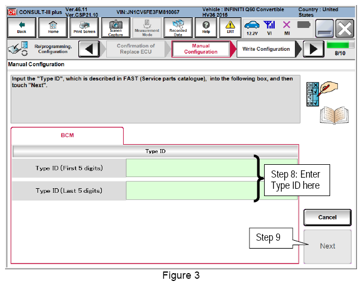Select the Write Configuration step
The image size is (362, 286).
[266, 49]
